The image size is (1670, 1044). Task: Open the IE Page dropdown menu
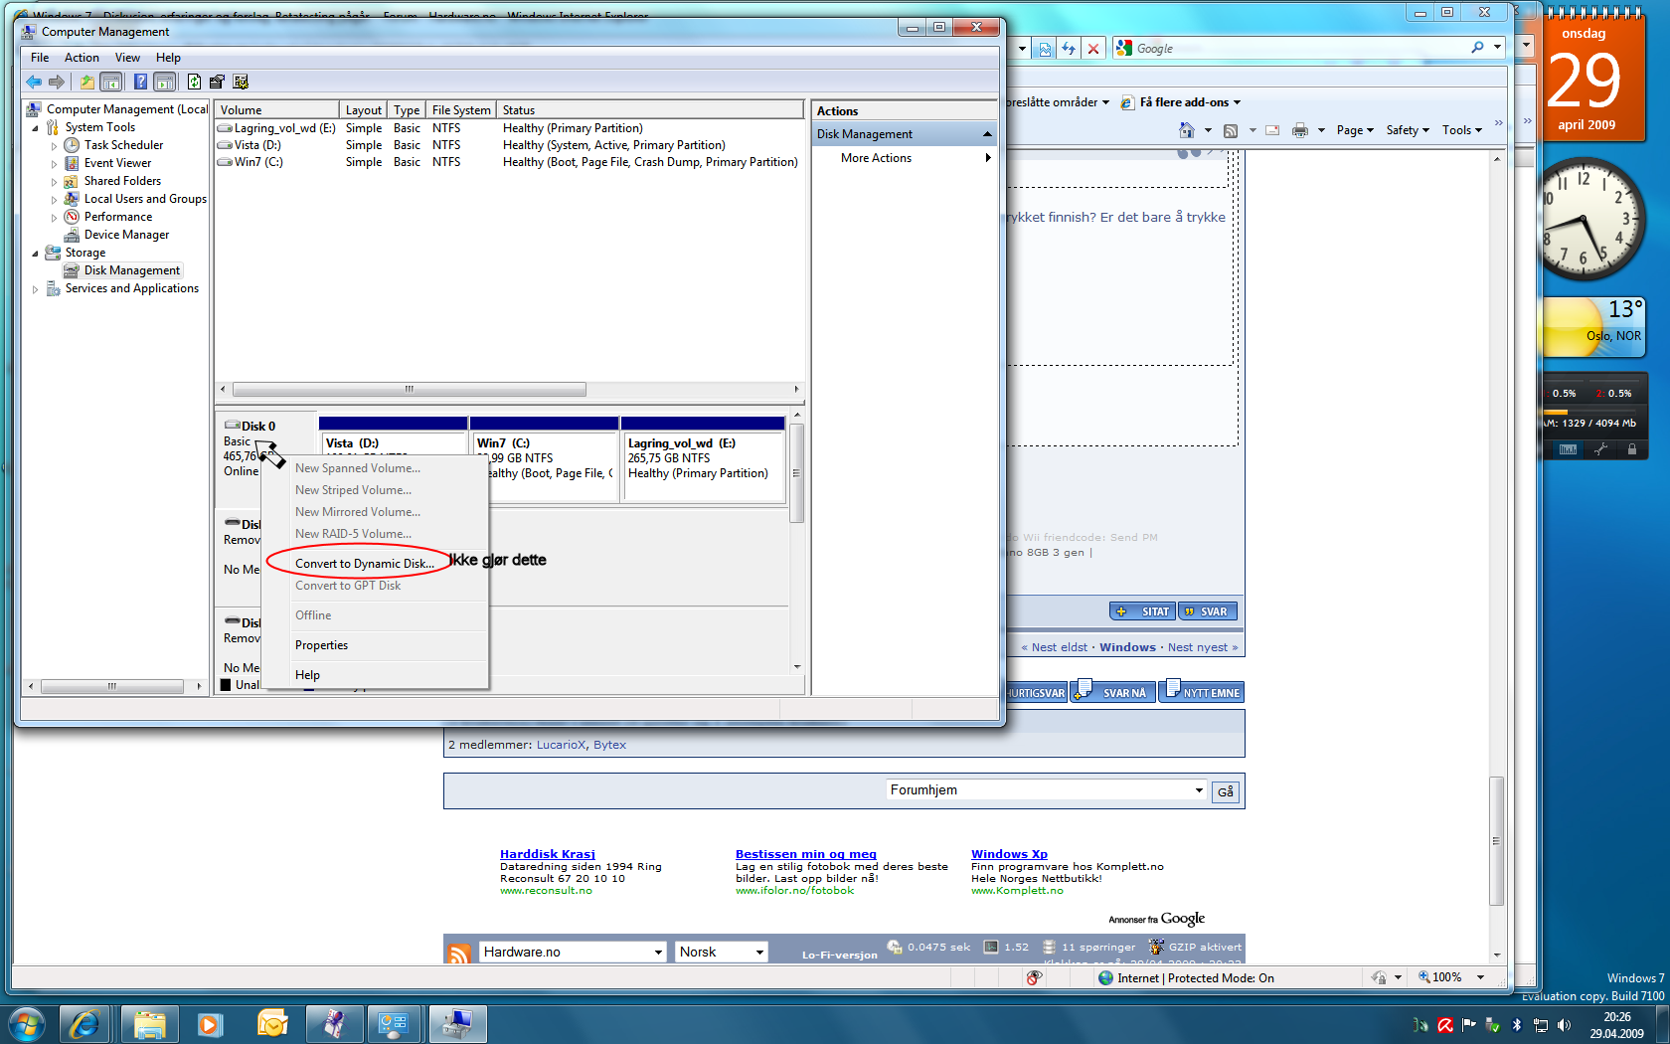(x=1355, y=130)
